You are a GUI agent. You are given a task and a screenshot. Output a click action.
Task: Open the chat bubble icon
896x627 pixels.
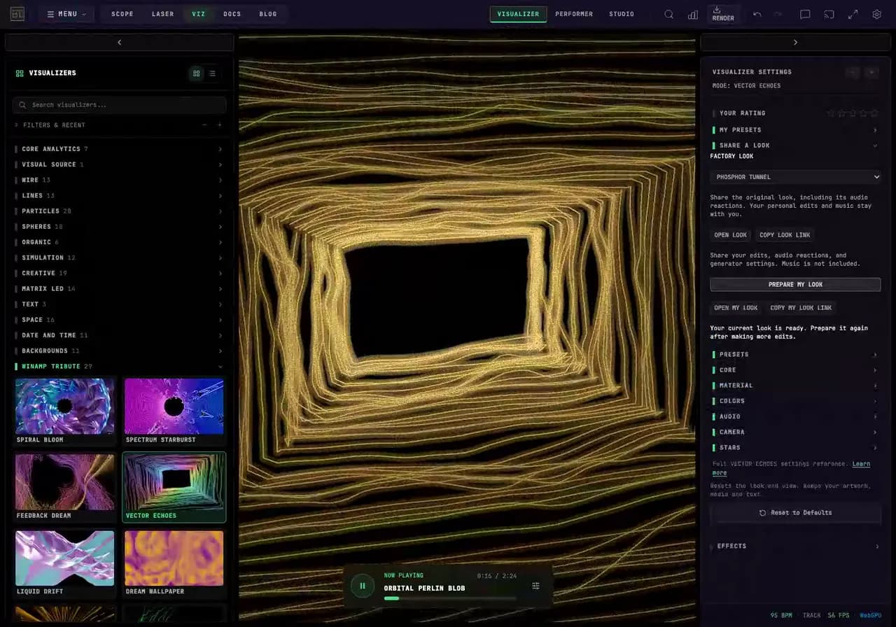click(805, 14)
